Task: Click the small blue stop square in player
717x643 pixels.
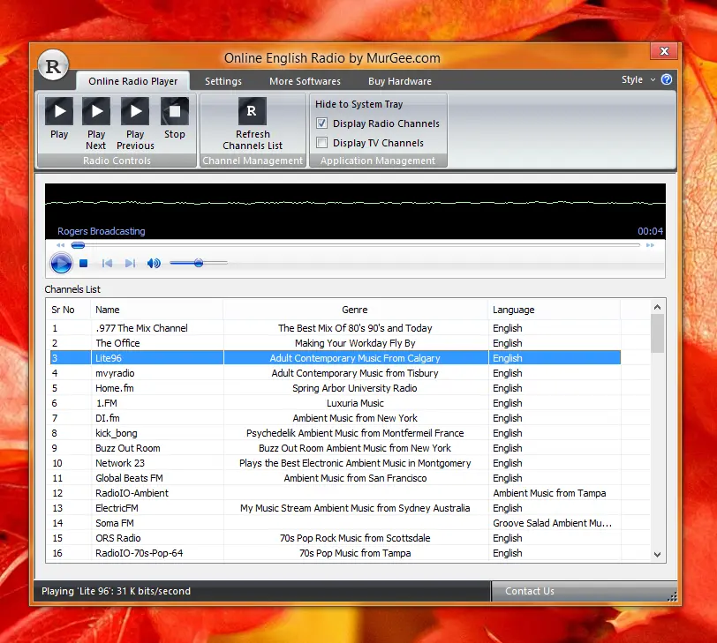Action: (83, 263)
